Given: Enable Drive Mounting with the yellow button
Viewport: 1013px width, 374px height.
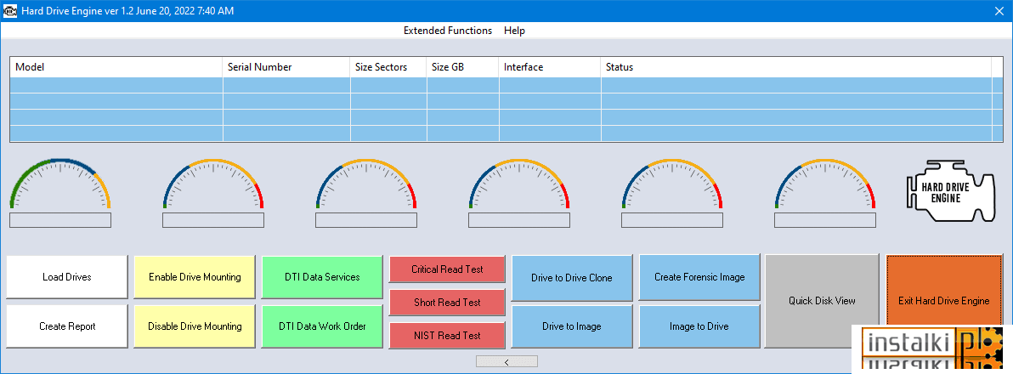Looking at the screenshot, I should tap(195, 277).
